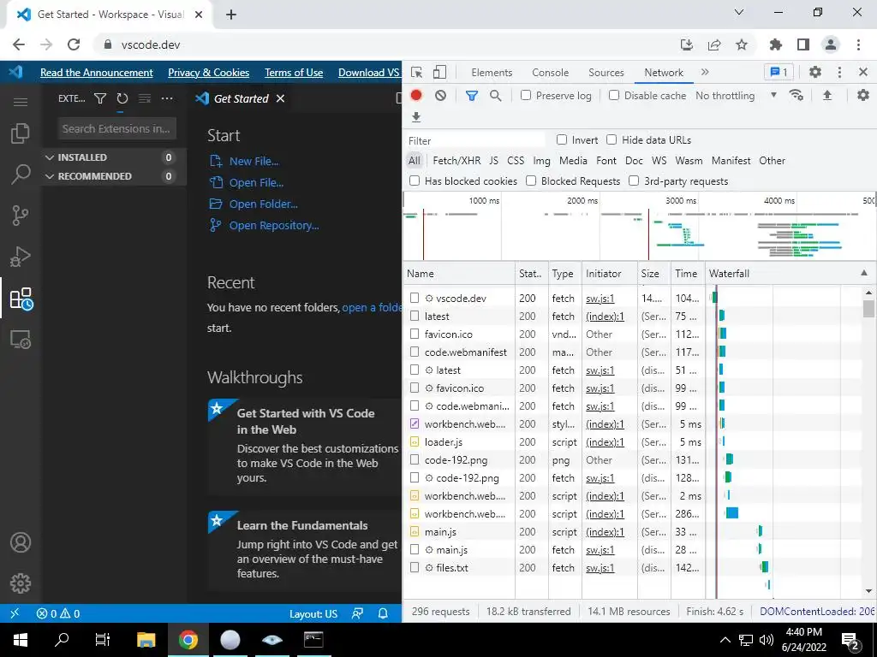Screen dimensions: 877x657
Task: Tick the checkbox for vscode.dev request row
Action: (415, 298)
